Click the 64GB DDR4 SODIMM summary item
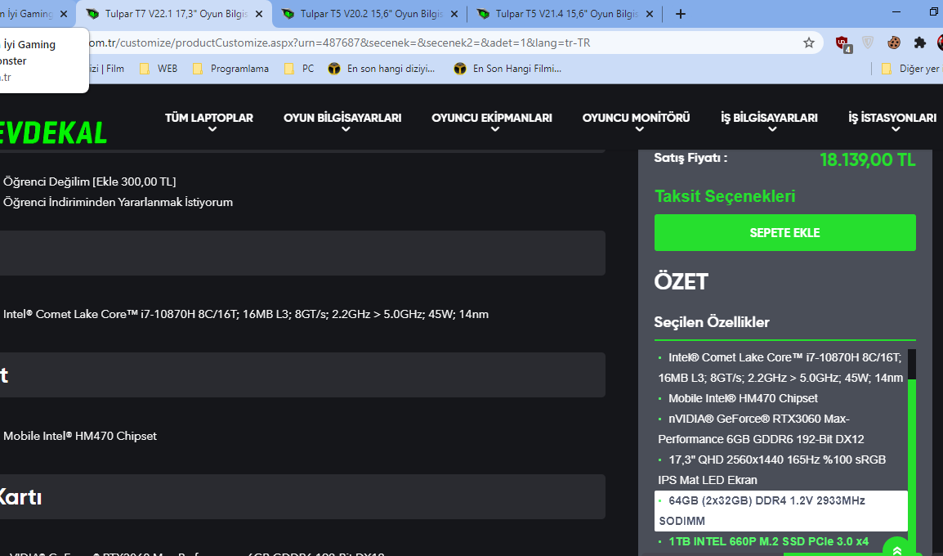 click(x=780, y=511)
